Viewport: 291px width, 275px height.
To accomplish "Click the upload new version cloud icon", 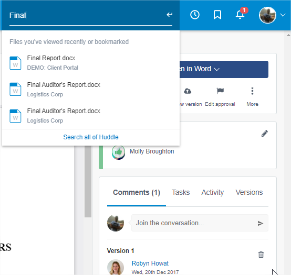I will click(x=188, y=91).
